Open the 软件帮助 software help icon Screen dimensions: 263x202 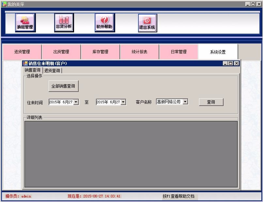105,23
